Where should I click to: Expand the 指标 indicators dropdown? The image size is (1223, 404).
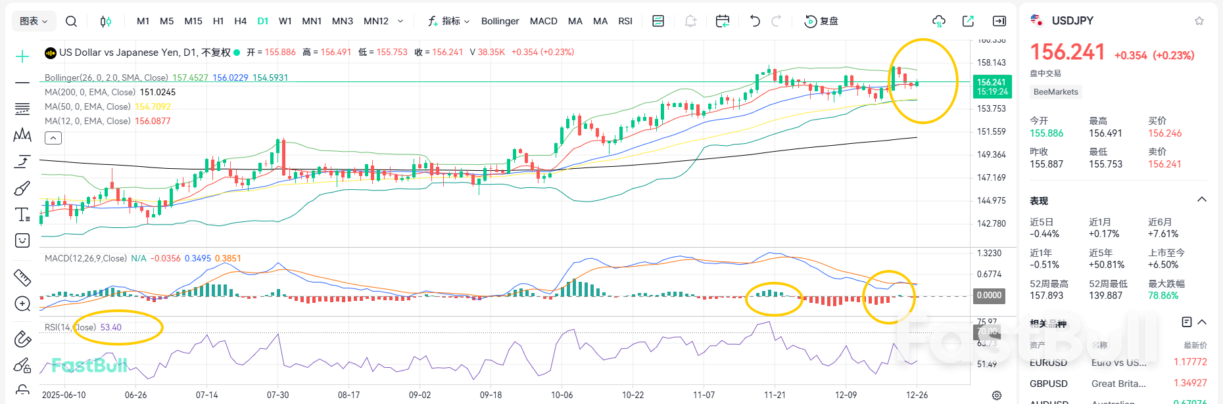point(449,22)
